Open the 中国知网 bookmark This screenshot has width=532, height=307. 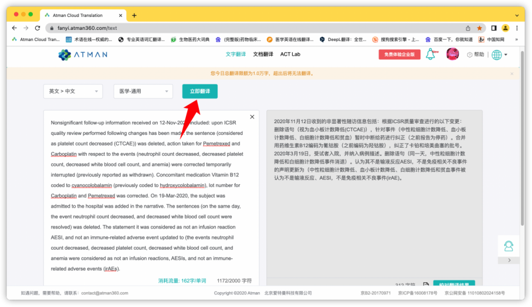pos(492,39)
